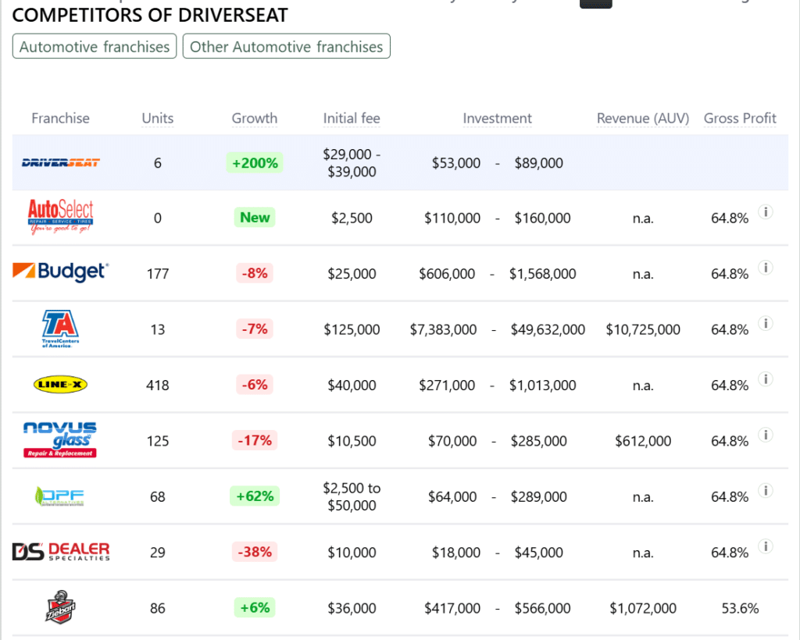The height and width of the screenshot is (640, 800).
Task: Click the $10,725,000 revenue value
Action: coord(643,329)
